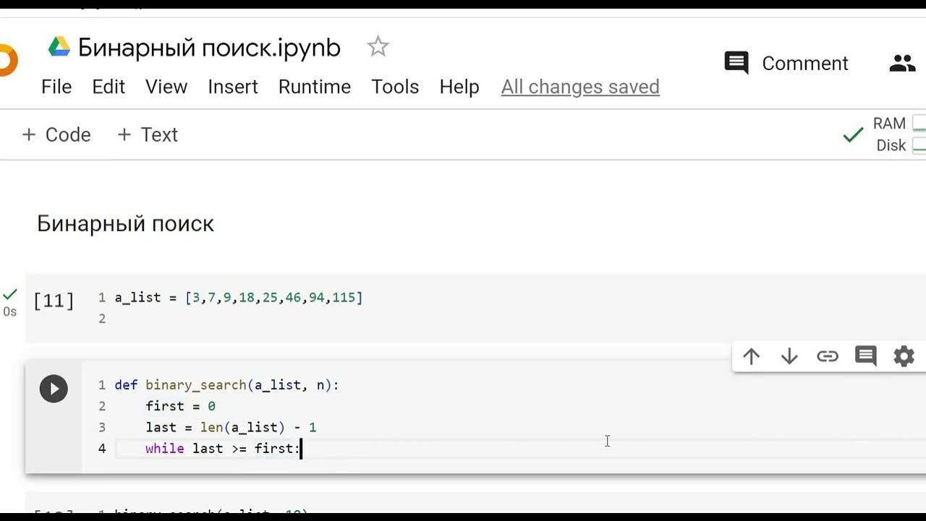
Task: Open the Comment panel button
Action: coord(786,64)
